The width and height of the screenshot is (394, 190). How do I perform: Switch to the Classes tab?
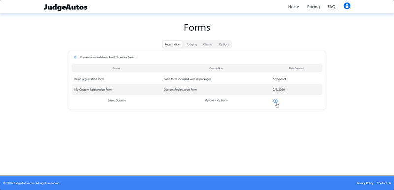(x=208, y=44)
